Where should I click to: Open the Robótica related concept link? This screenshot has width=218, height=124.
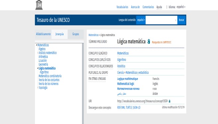pyautogui.click(x=121, y=66)
